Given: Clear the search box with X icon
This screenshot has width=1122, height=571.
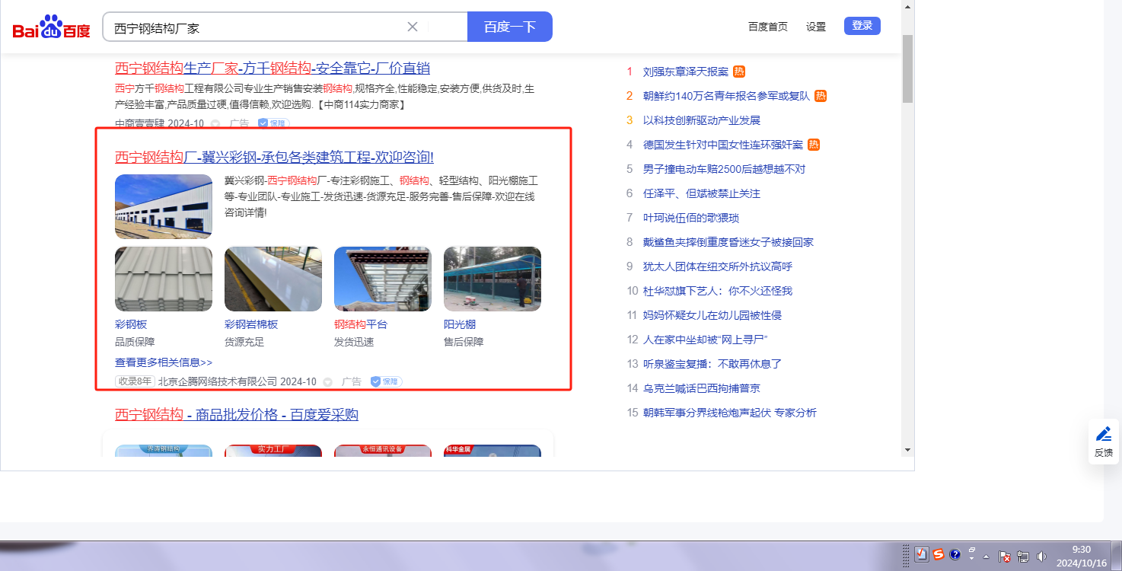Looking at the screenshot, I should 413,27.
